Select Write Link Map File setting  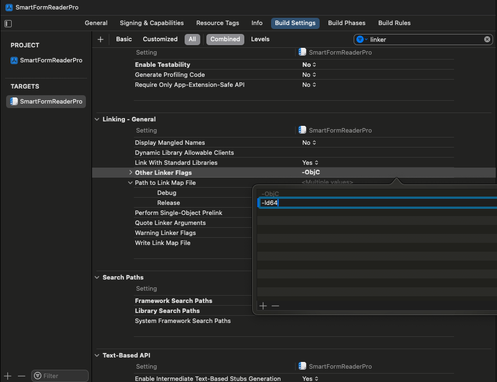click(163, 243)
